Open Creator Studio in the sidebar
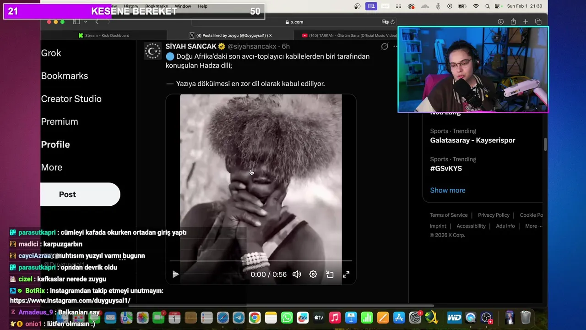Image resolution: width=586 pixels, height=330 pixels. point(71,99)
